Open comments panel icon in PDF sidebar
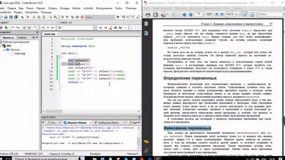Viewport: 285px width, 160px height. tap(147, 142)
